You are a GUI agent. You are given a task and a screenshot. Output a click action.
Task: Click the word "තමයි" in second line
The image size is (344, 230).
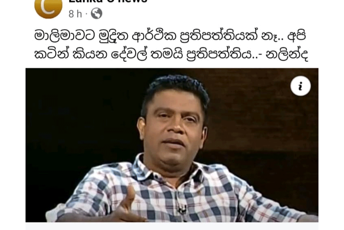pos(167,54)
